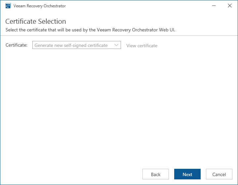The image size is (238, 185).
Task: Open the View certificate link
Action: (x=142, y=46)
